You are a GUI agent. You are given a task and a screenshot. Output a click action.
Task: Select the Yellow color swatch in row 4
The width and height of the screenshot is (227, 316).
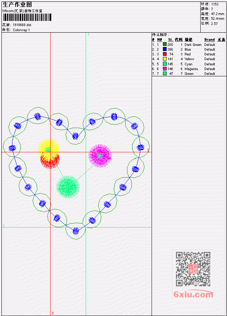pos(165,59)
